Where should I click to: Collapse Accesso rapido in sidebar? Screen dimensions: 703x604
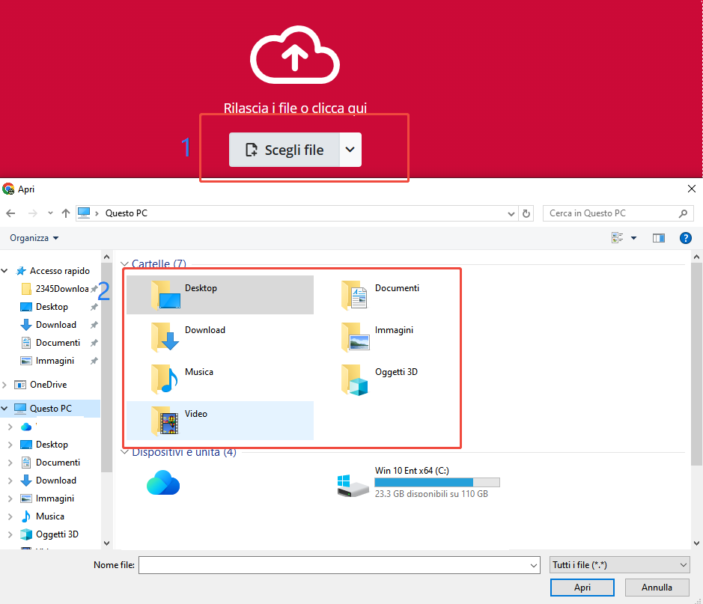[x=4, y=271]
